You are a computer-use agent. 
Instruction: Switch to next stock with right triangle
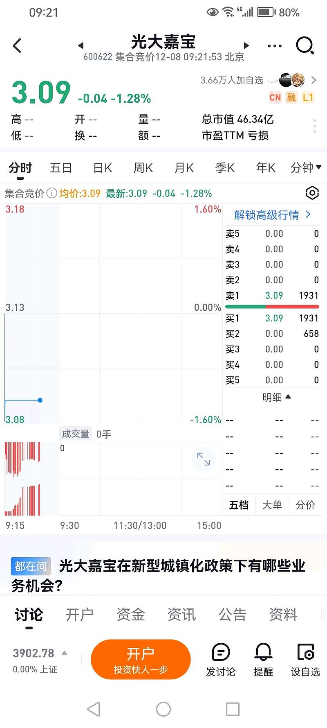pos(246,45)
